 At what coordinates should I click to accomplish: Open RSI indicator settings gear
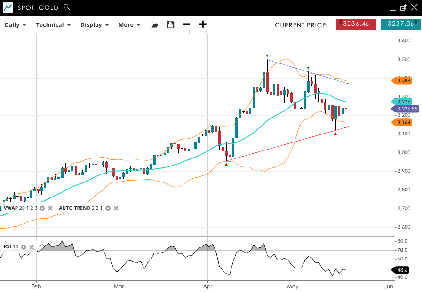point(24,247)
